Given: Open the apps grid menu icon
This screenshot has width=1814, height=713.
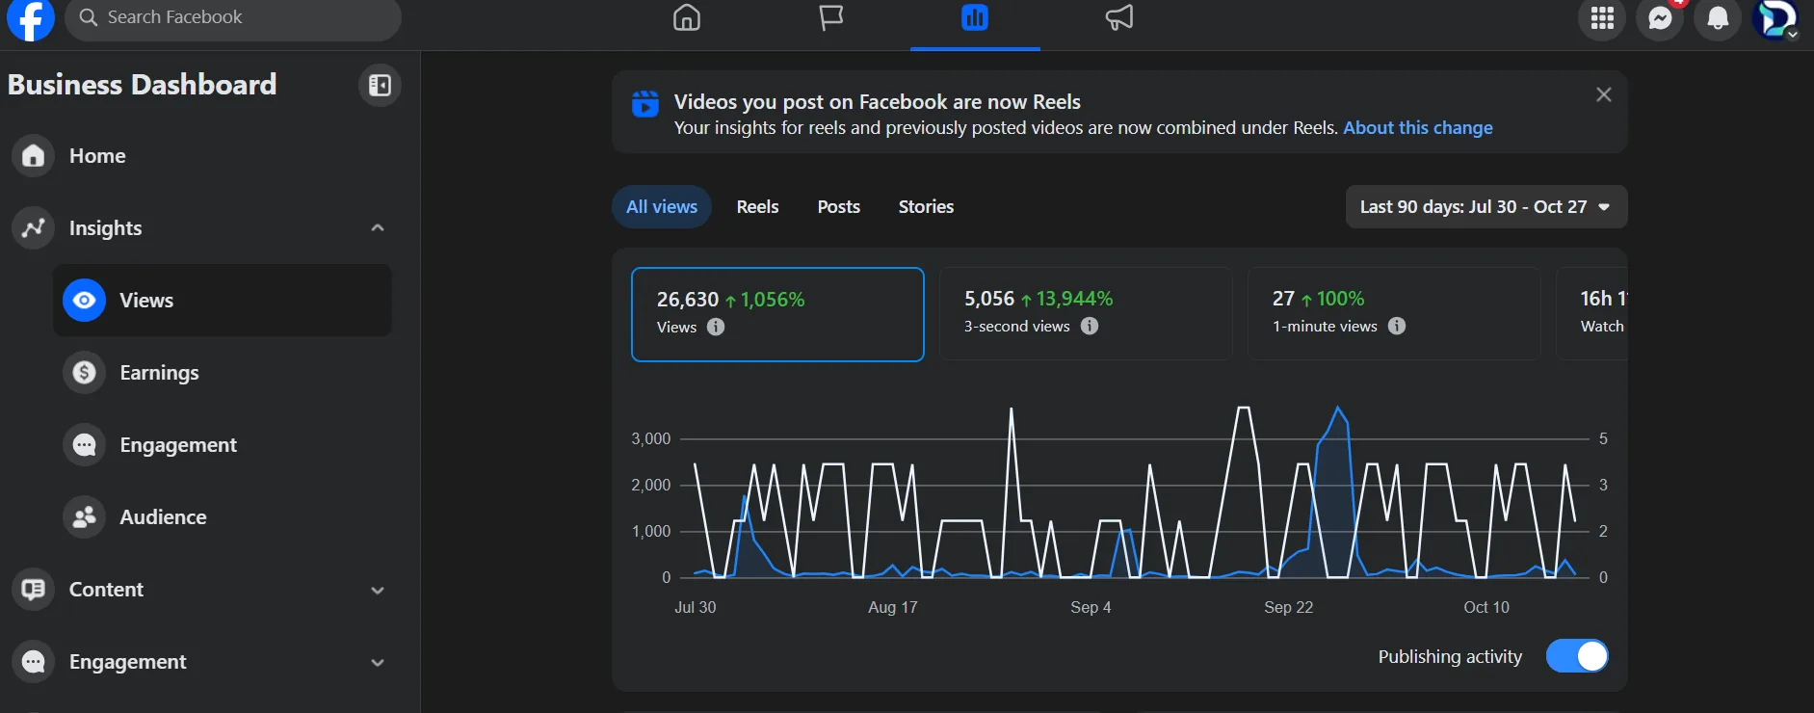Looking at the screenshot, I should point(1602,18).
